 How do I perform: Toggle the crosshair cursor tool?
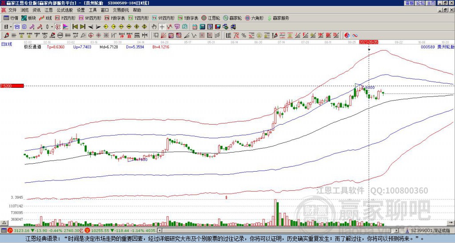click(162, 27)
